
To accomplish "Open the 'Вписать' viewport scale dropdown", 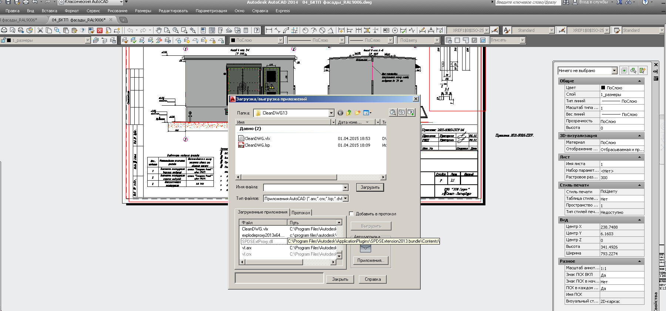I will tap(522, 40).
